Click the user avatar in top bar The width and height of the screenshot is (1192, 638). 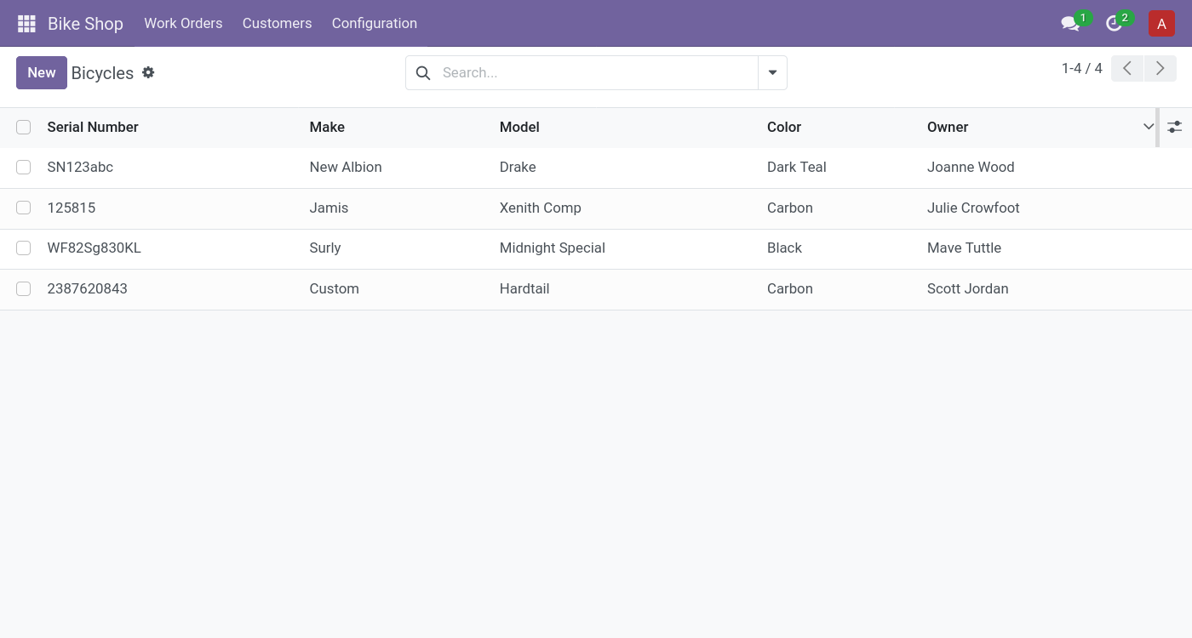pos(1161,23)
